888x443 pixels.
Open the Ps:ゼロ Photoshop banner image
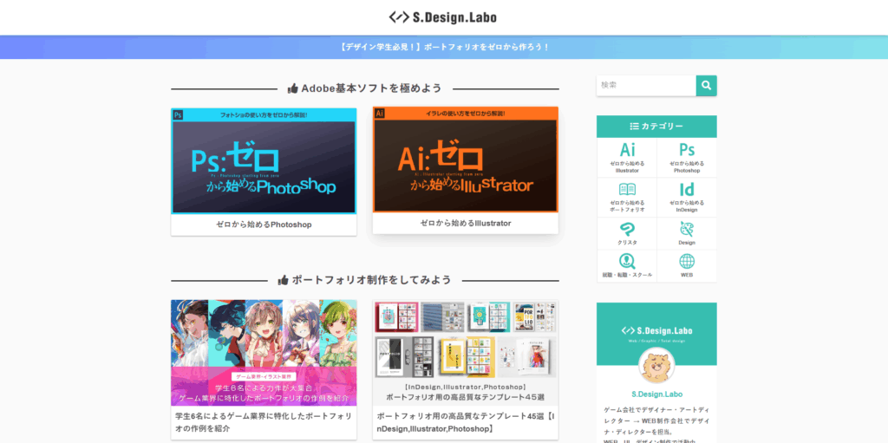click(x=264, y=161)
